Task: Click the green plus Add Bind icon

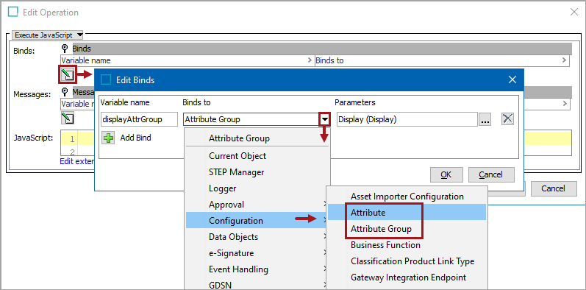Action: (108, 138)
